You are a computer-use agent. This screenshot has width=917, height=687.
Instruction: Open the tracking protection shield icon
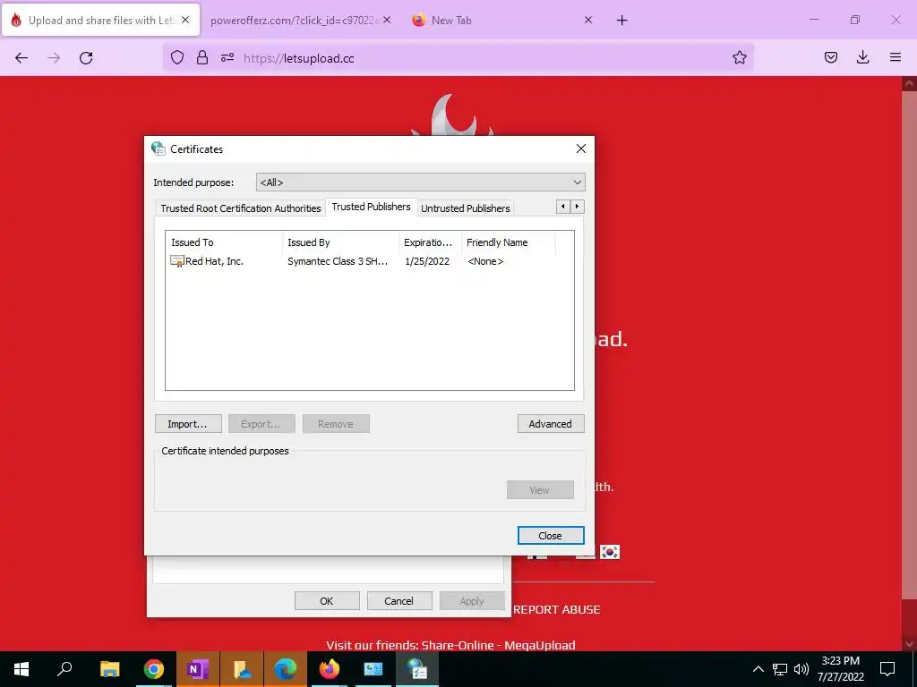177,57
